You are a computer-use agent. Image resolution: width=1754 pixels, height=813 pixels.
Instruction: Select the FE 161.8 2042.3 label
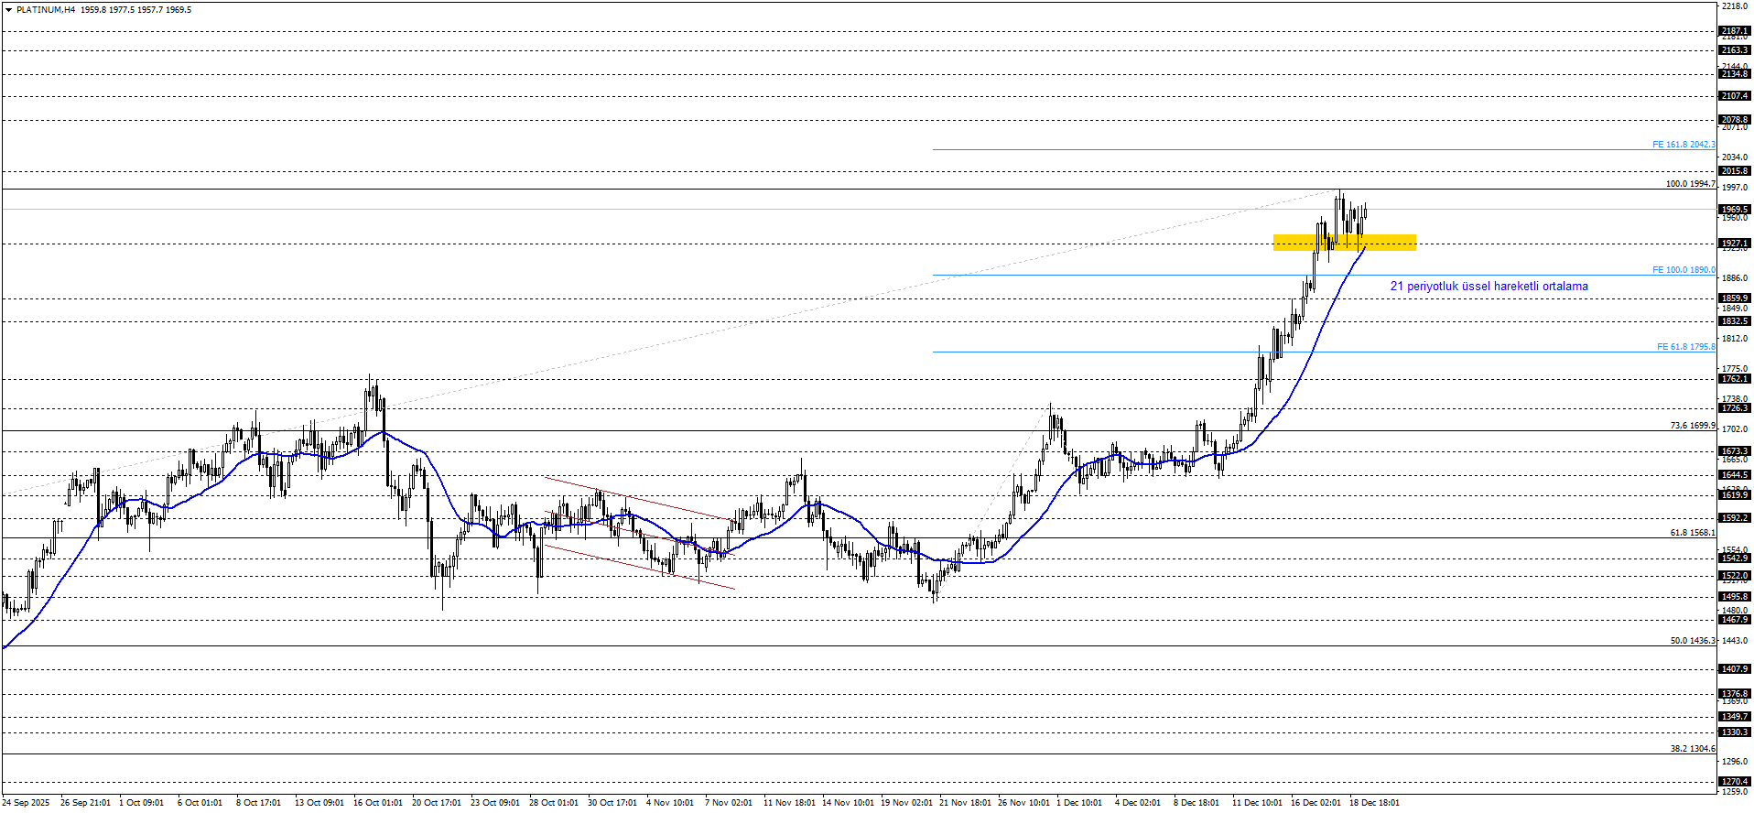(1684, 145)
